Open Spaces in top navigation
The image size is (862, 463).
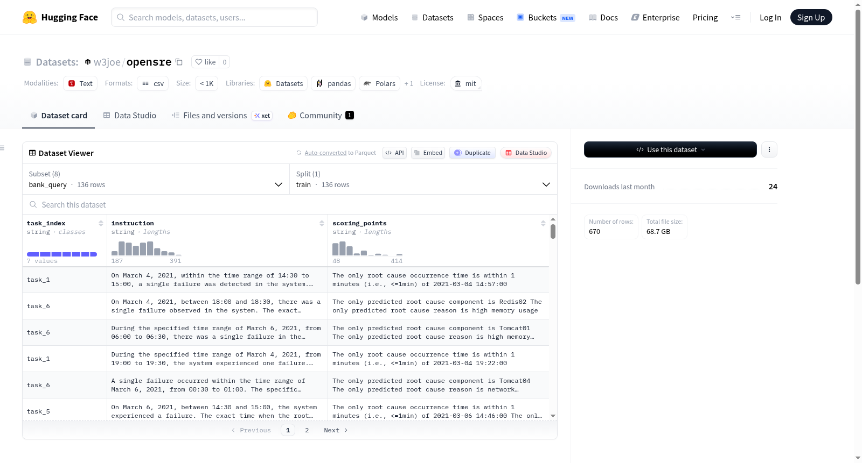tap(485, 17)
